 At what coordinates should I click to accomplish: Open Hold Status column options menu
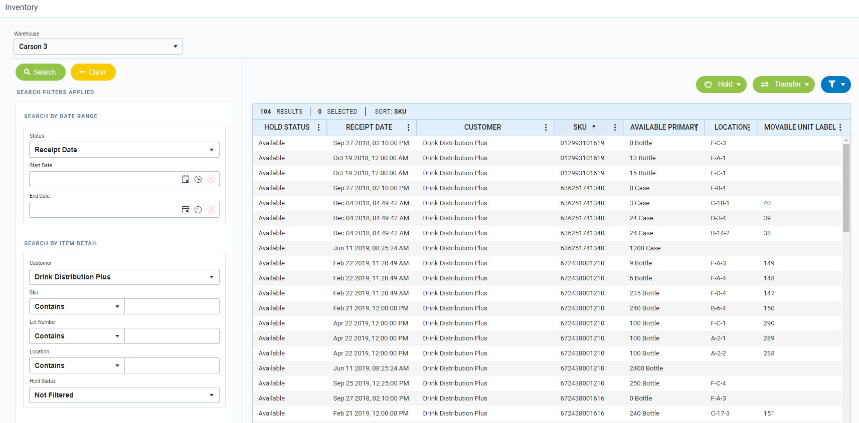pos(318,128)
